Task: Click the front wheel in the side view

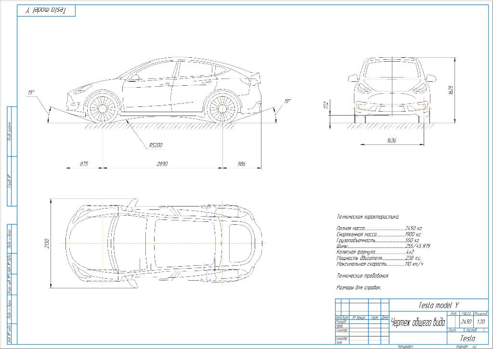Action: coord(103,108)
